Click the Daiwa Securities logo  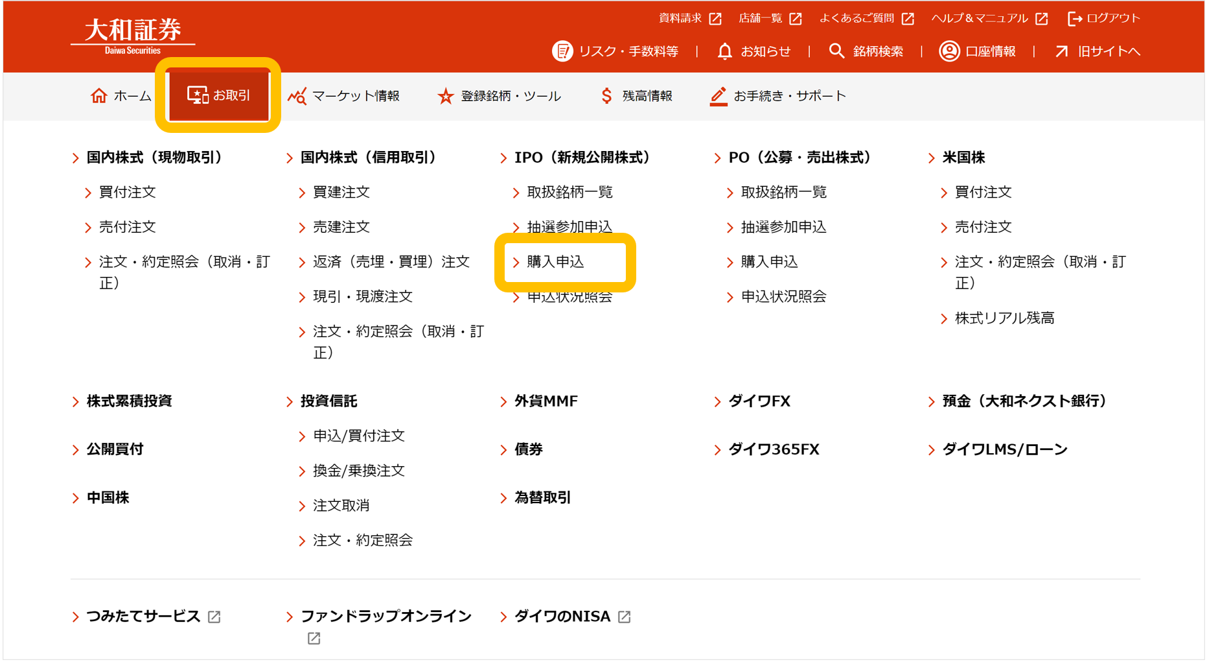pos(133,36)
